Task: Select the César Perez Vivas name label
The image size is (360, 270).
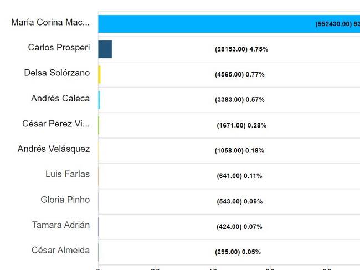Action: click(55, 124)
